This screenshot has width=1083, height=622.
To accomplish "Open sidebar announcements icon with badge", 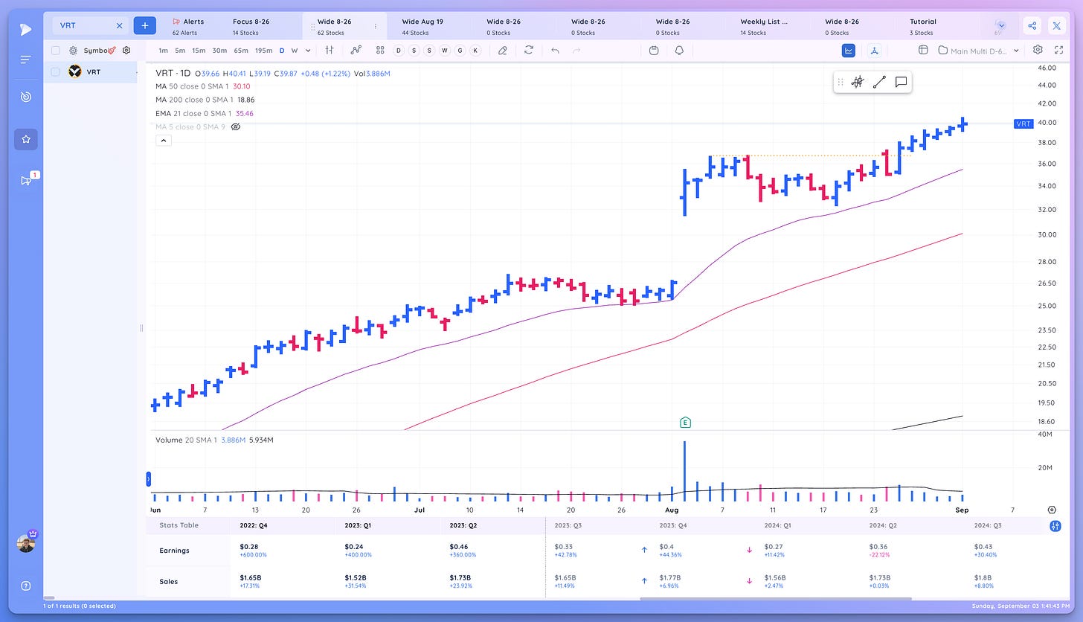I will tap(26, 180).
